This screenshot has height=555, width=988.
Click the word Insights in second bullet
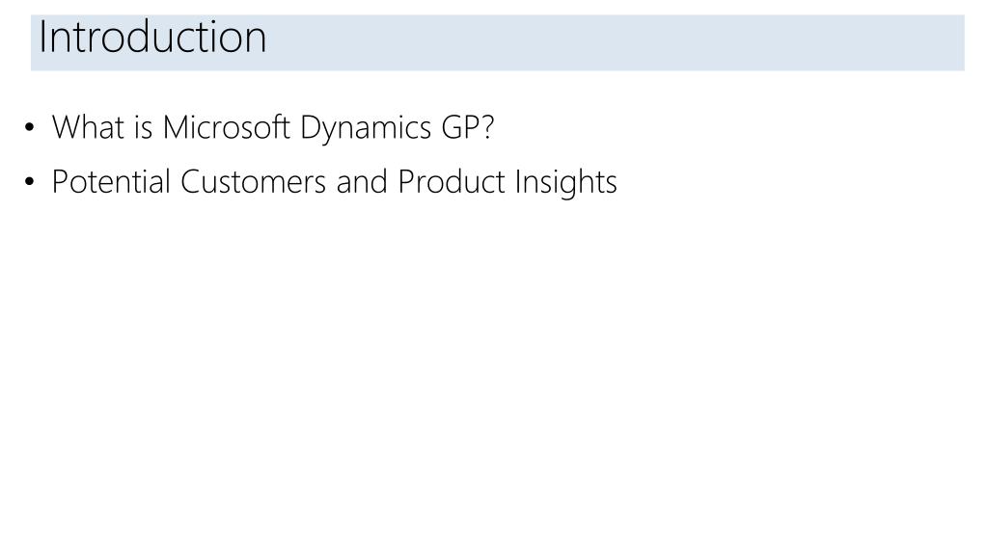tap(565, 183)
